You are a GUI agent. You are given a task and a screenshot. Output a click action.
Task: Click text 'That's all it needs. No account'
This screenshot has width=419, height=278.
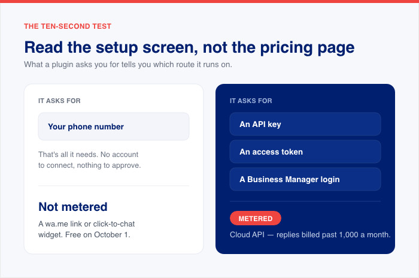[89, 155]
